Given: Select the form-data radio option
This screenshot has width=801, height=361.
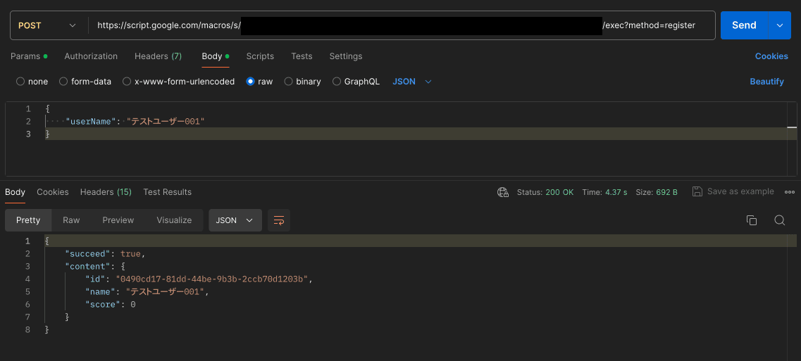Looking at the screenshot, I should [63, 82].
